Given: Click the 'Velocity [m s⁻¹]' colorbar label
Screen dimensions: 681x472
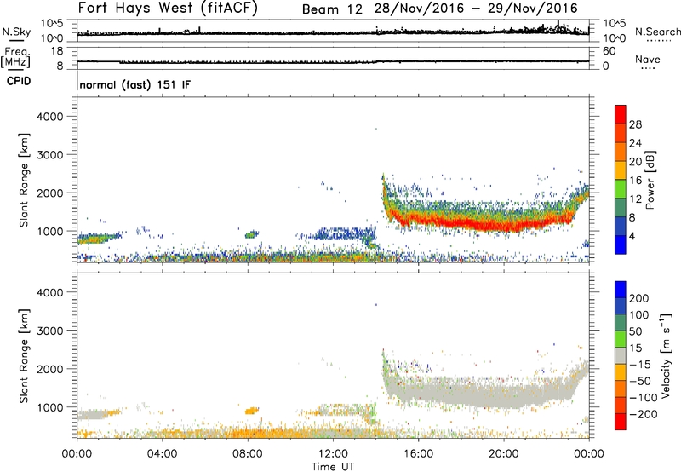Looking at the screenshot, I should click(x=666, y=355).
